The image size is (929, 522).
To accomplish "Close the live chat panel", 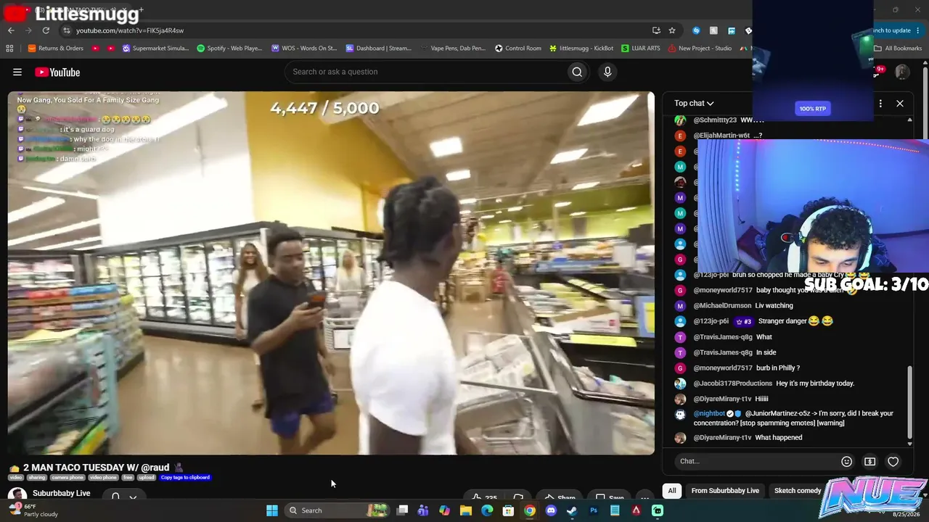I will pos(900,104).
